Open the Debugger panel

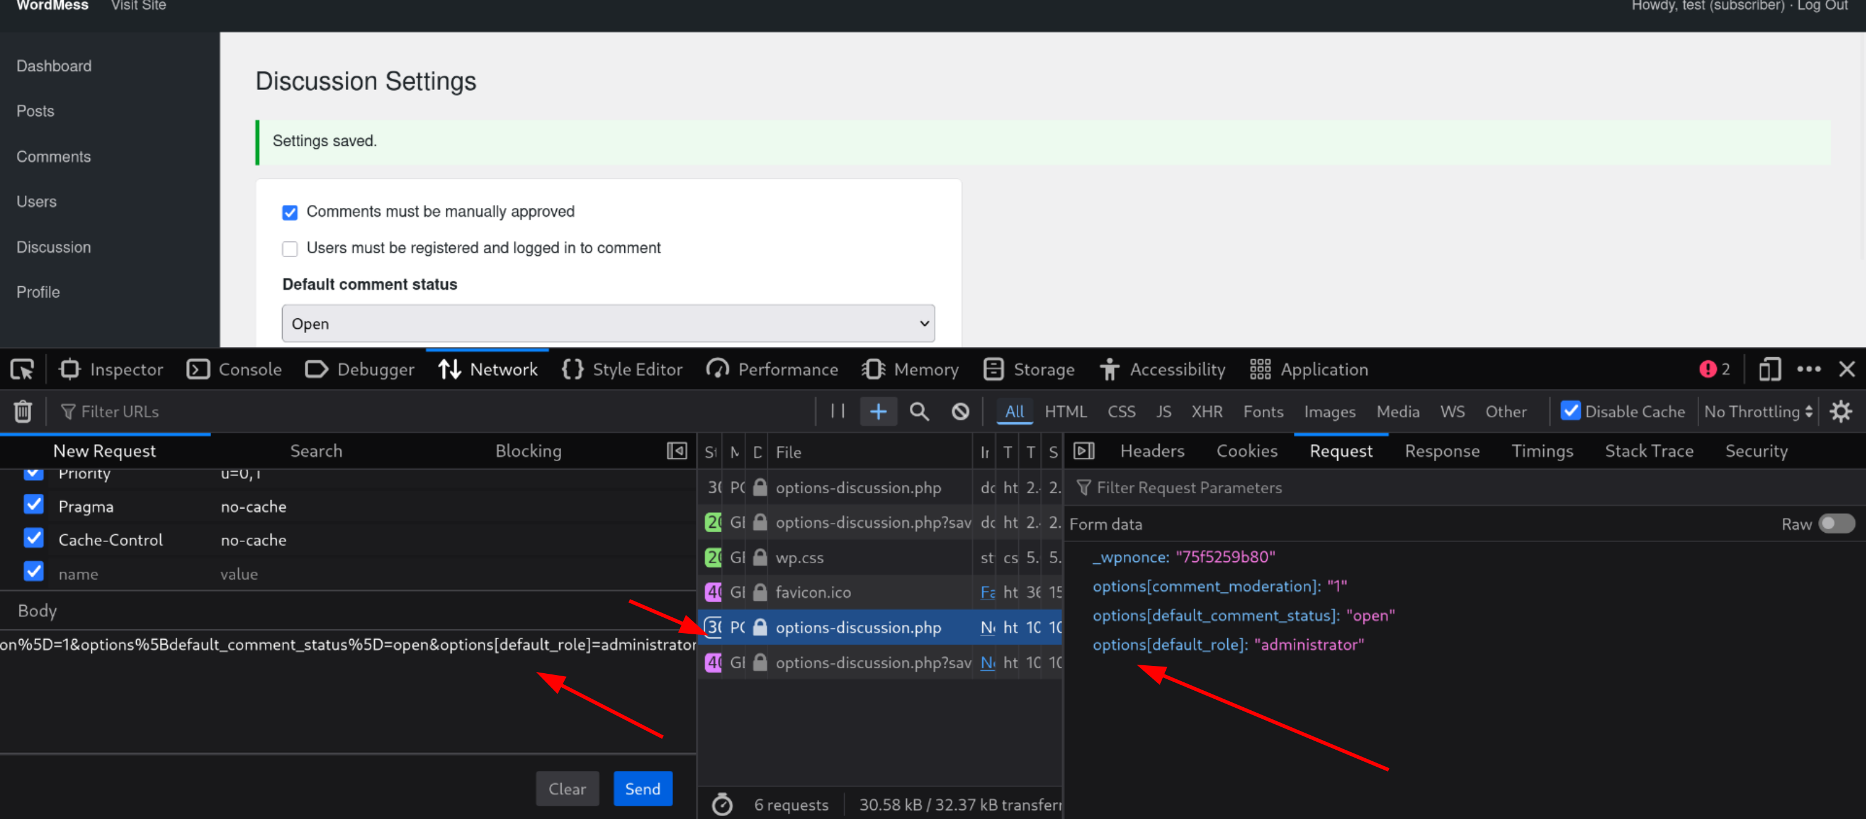click(359, 369)
